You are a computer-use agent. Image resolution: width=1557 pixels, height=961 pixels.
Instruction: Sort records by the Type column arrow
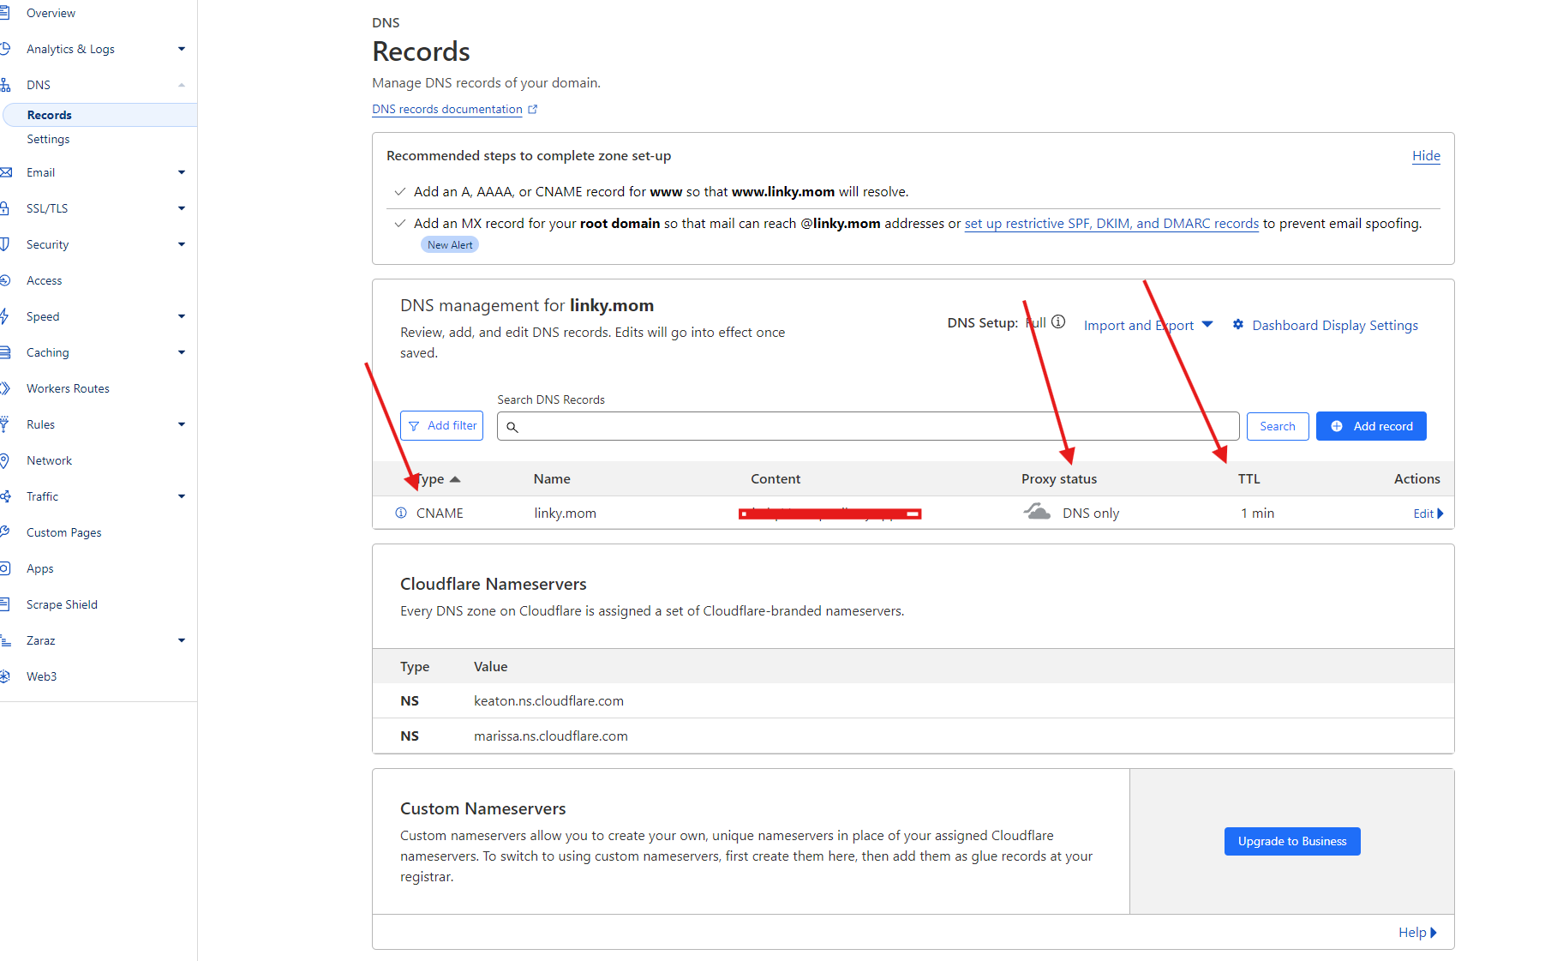point(455,479)
